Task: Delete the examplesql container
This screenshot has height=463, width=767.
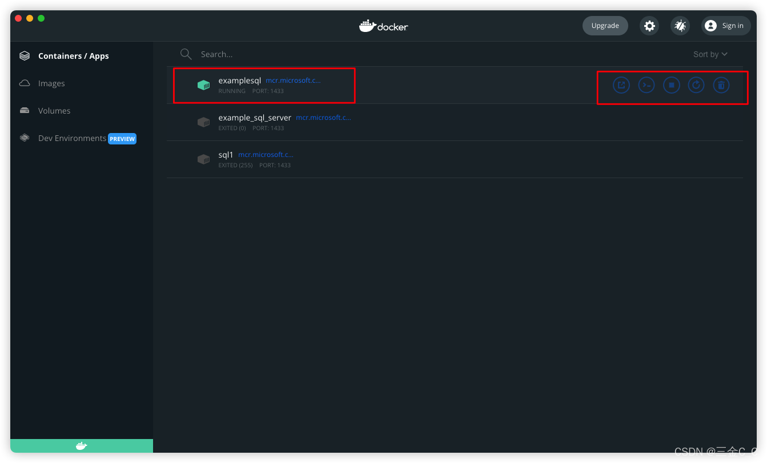Action: tap(721, 86)
